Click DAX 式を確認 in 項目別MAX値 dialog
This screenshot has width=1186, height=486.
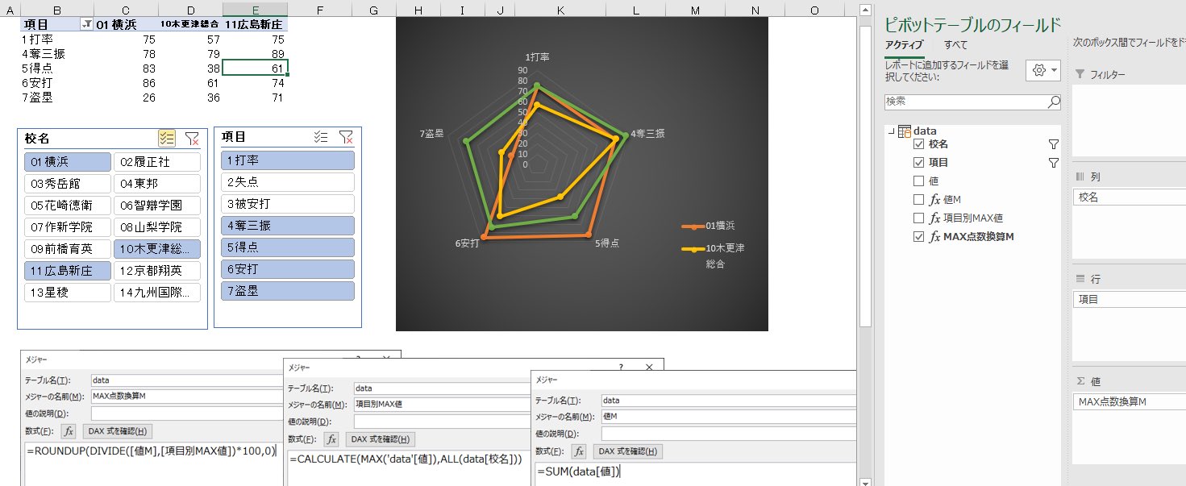[x=380, y=439]
